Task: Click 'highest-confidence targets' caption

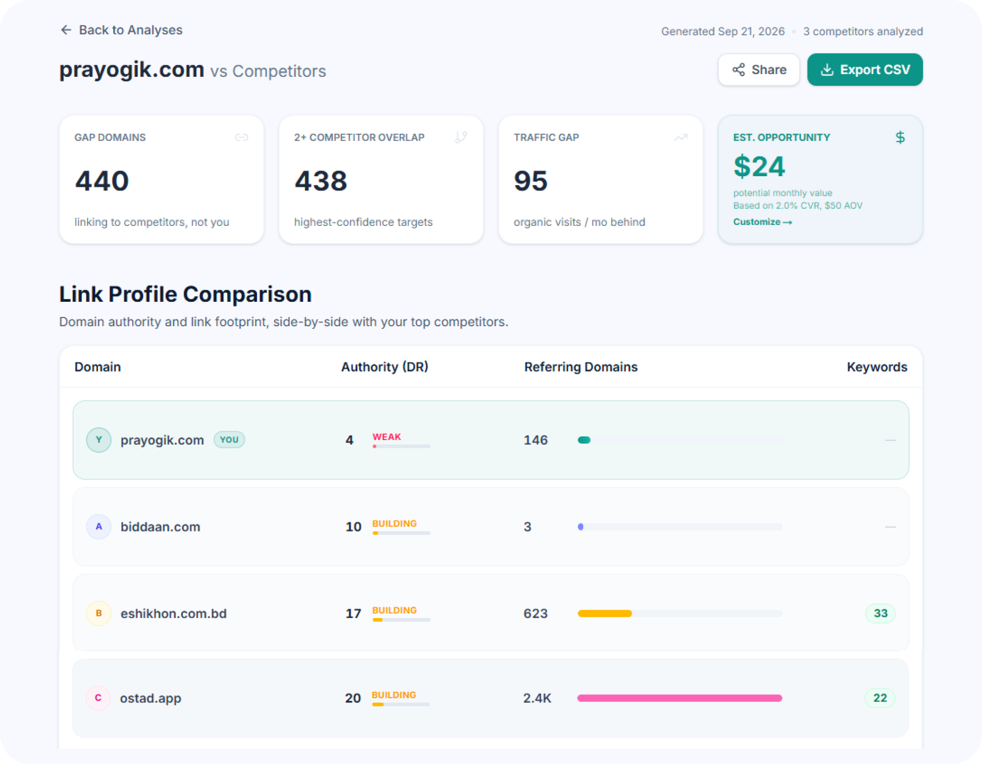Action: [x=363, y=222]
